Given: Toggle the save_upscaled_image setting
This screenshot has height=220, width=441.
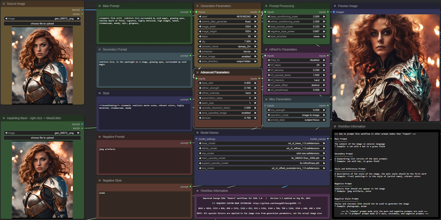Looking at the screenshot, I should click(228, 113).
